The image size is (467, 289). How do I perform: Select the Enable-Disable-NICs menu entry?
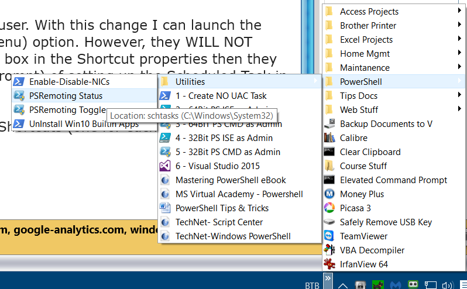[69, 82]
